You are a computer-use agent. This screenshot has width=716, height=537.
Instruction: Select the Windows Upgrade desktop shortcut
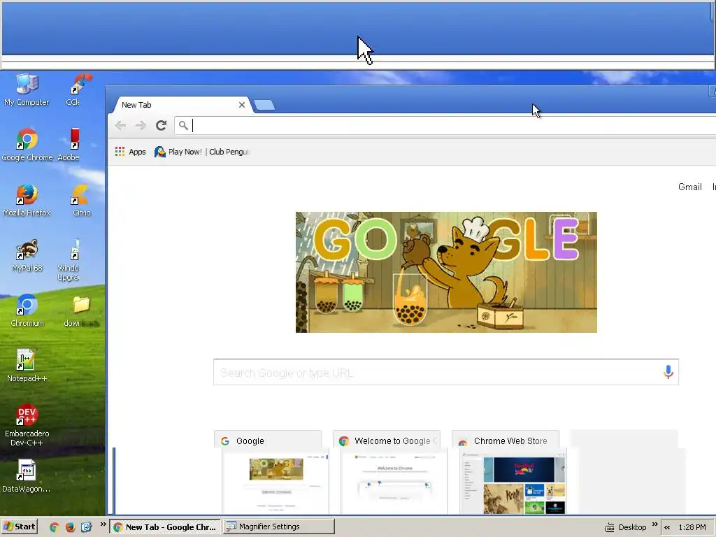[x=69, y=259]
